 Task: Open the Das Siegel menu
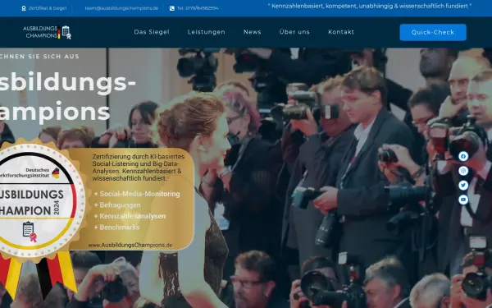pos(152,32)
